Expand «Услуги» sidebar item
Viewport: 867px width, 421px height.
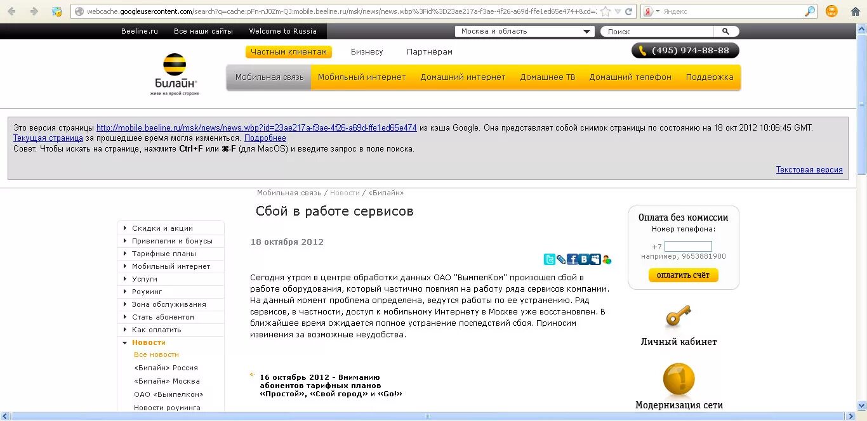(144, 279)
